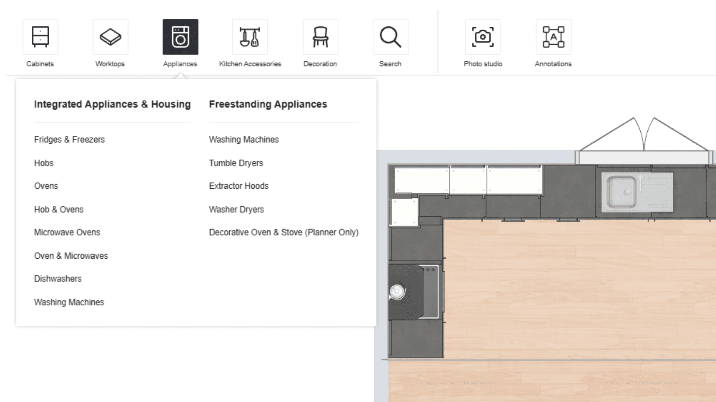The height and width of the screenshot is (402, 716).
Task: Click the Integrated Appliances & Housing heading
Action: (x=112, y=104)
